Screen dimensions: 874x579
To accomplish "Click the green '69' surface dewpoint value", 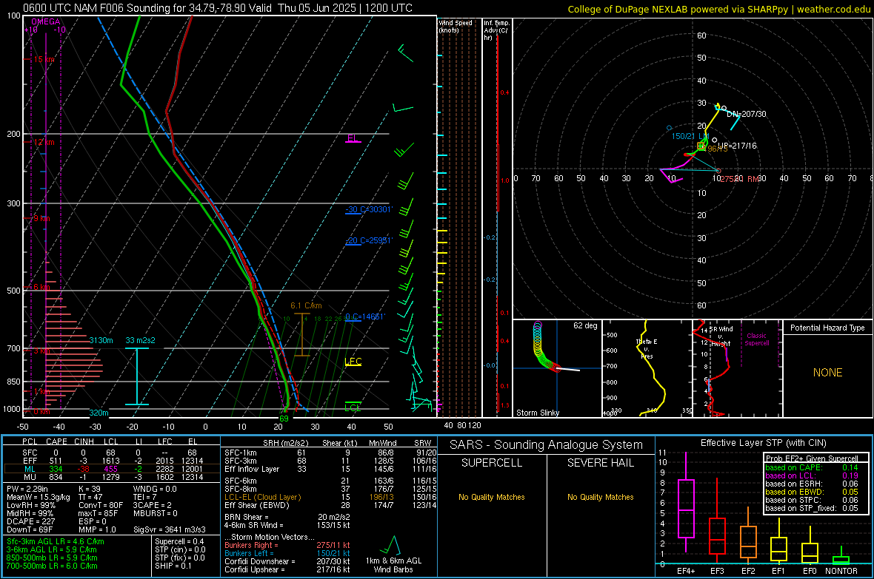I will point(284,419).
